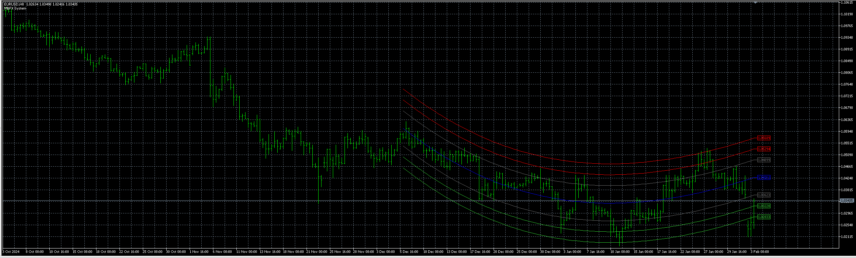
Task: Select the green 1.02833 level label
Action: click(764, 217)
